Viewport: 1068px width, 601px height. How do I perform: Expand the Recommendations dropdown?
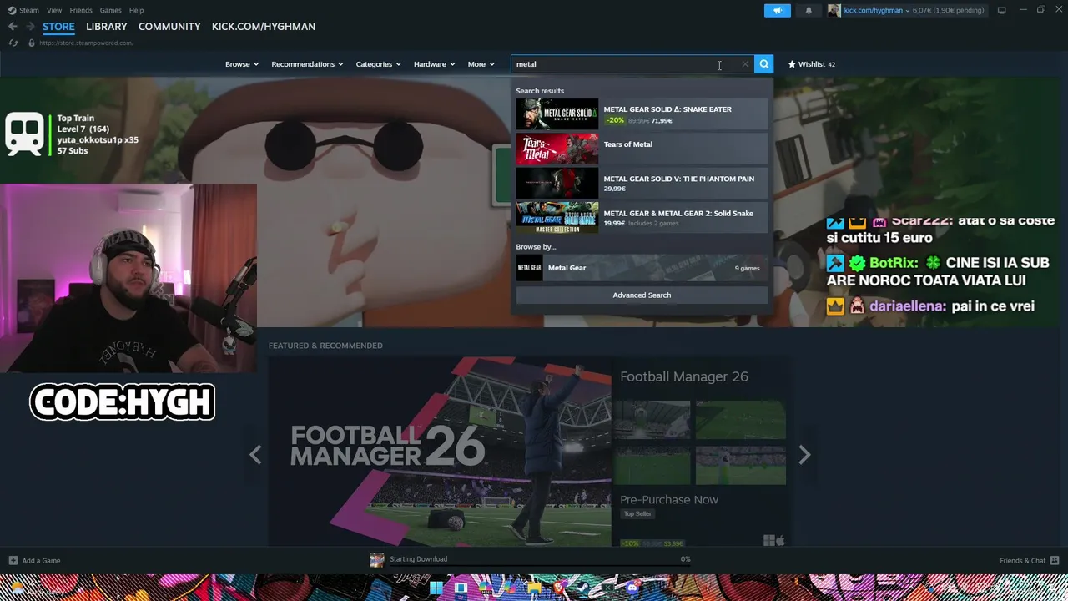pos(307,64)
